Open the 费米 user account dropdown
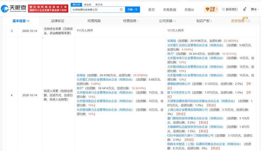 (x=255, y=10)
